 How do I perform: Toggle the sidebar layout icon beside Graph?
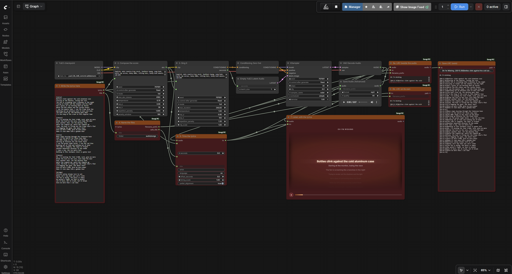(x=18, y=6)
